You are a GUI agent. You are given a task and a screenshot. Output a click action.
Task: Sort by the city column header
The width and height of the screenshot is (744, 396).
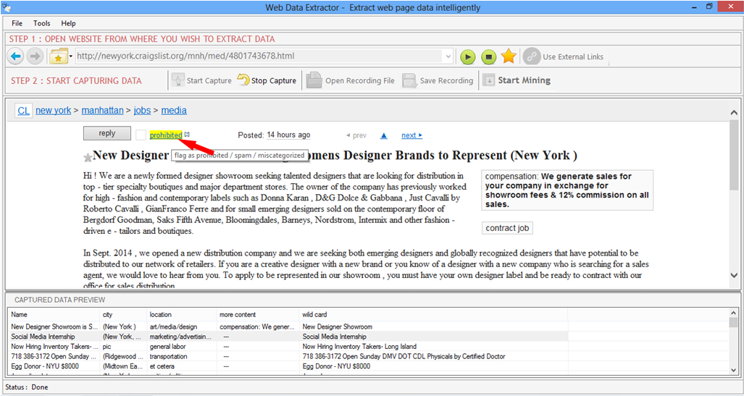(123, 314)
